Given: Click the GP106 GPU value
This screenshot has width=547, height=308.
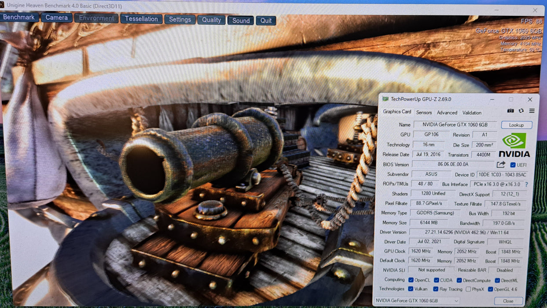Looking at the screenshot, I should (x=430, y=135).
